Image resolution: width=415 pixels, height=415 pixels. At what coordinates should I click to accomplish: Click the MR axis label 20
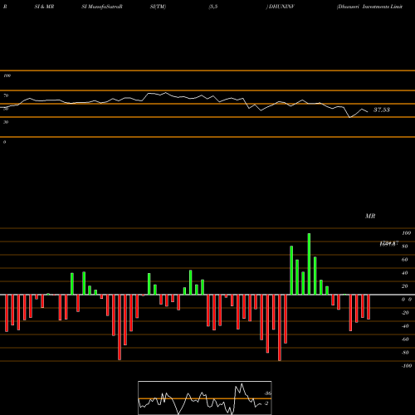tap(405, 286)
